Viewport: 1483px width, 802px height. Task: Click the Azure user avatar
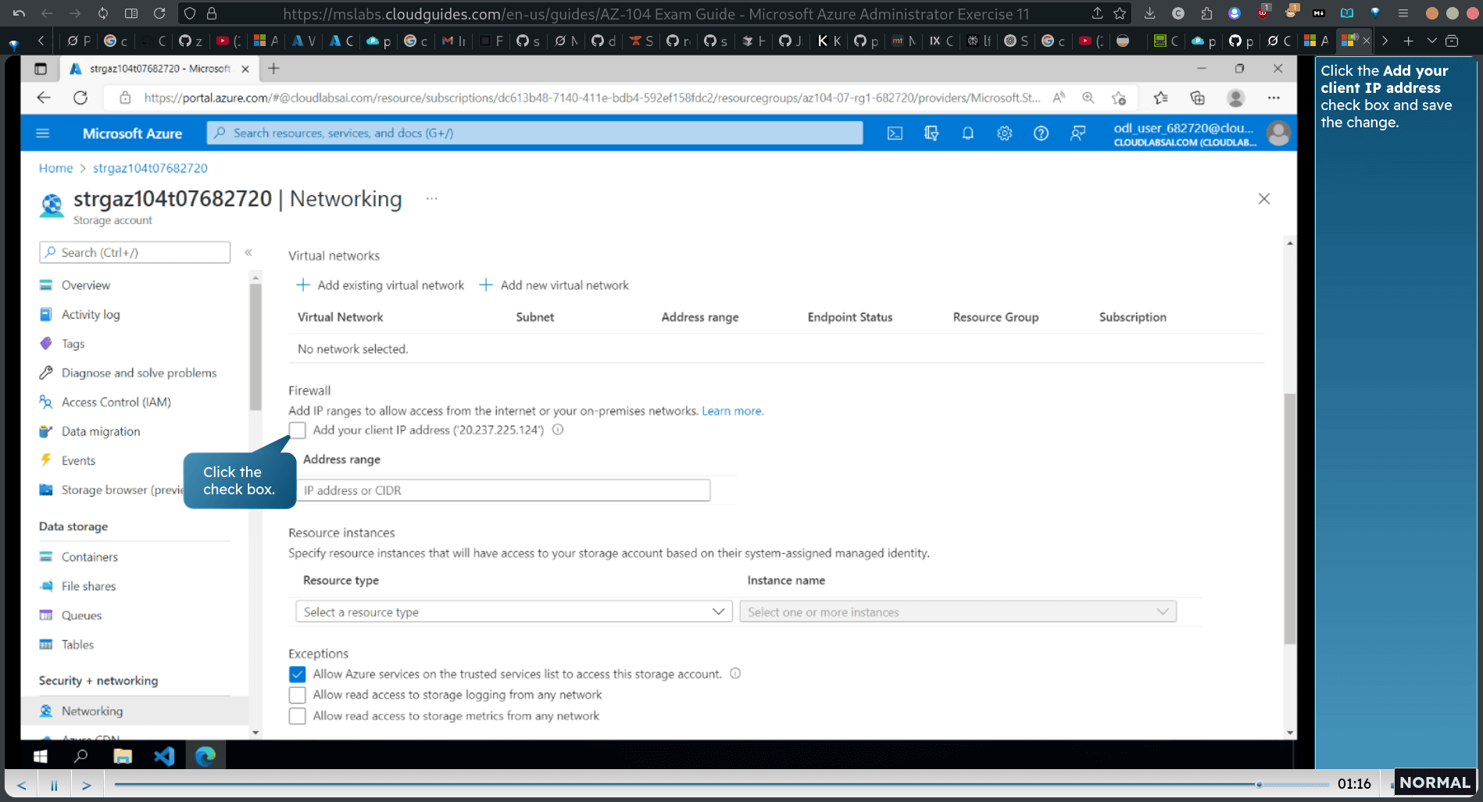click(1278, 134)
